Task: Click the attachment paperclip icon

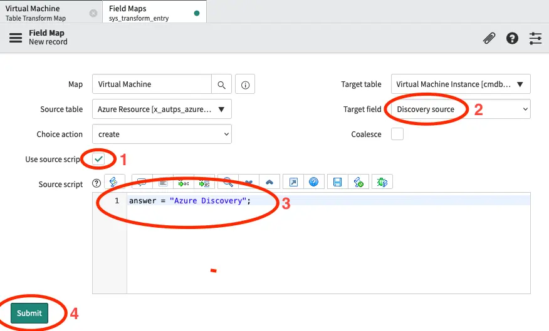Action: coord(489,38)
